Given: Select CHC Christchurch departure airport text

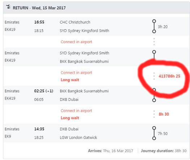Looking at the screenshot, I should [x=75, y=22].
